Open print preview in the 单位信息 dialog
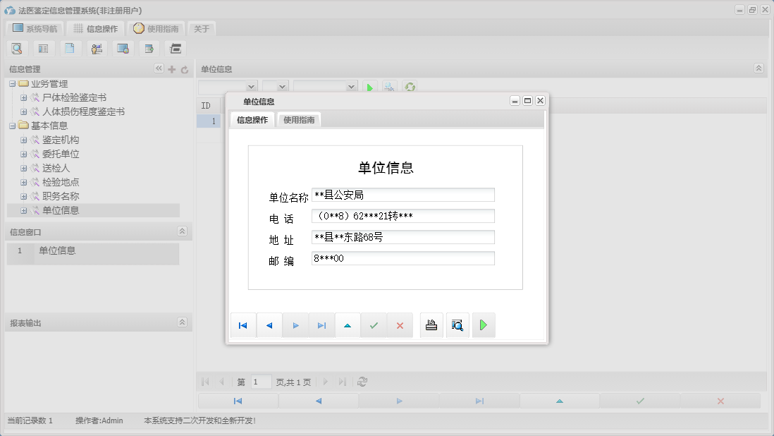This screenshot has height=436, width=774. pyautogui.click(x=457, y=325)
